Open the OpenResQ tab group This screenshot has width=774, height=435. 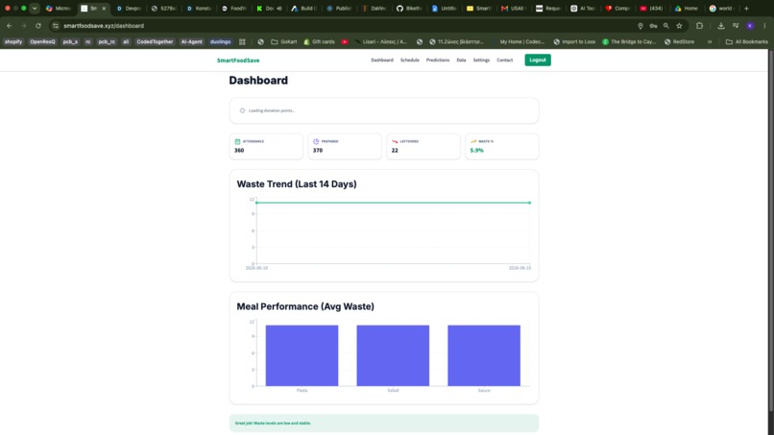pyautogui.click(x=42, y=42)
